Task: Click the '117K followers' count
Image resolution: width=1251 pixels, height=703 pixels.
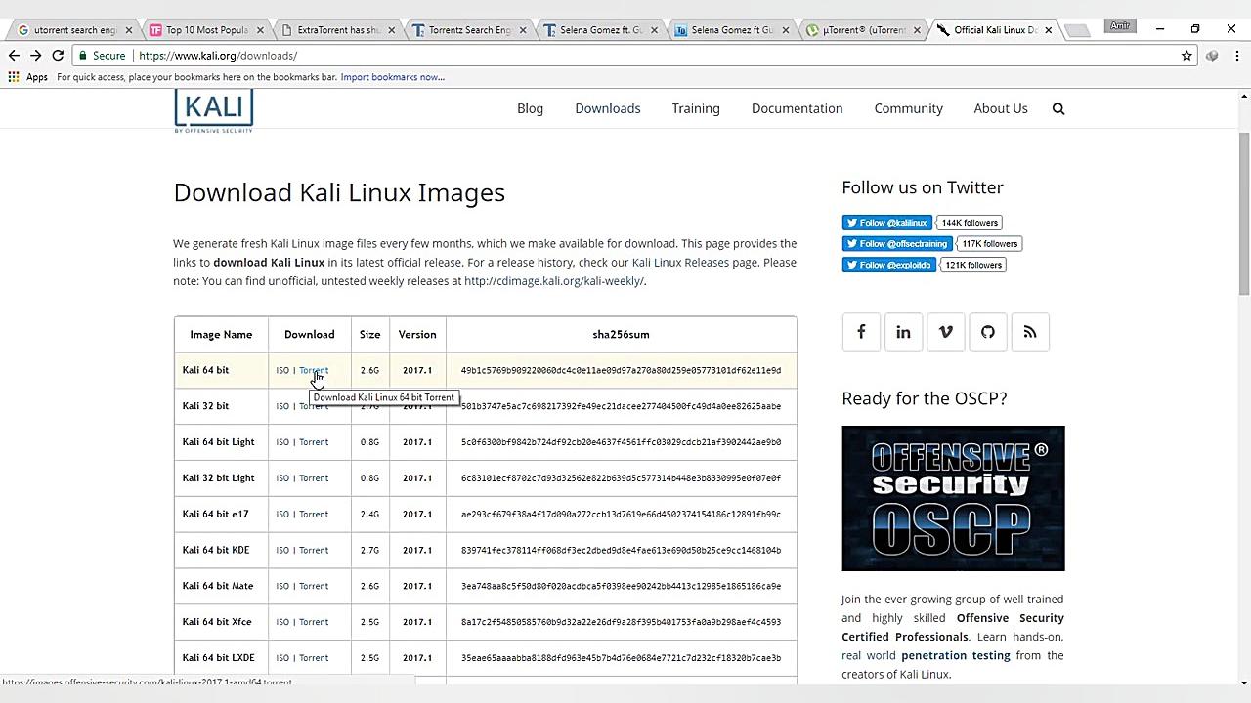Action: pyautogui.click(x=990, y=244)
